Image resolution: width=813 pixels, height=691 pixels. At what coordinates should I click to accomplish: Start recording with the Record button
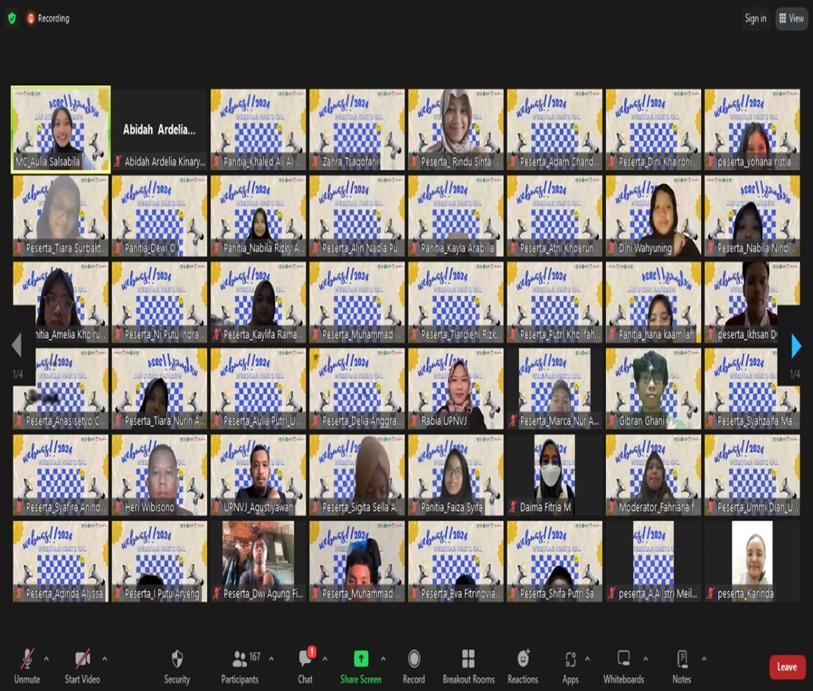413,659
